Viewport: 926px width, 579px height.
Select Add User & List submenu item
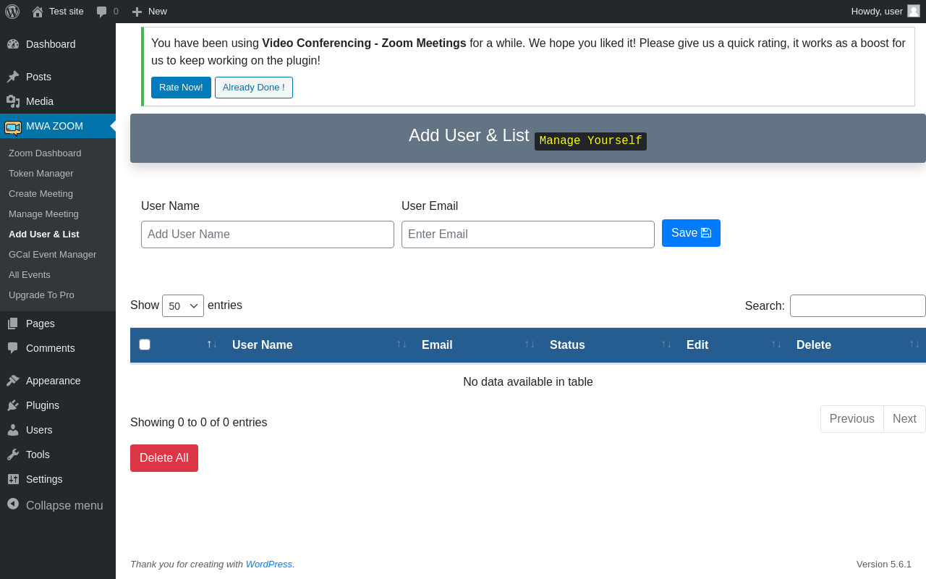click(44, 234)
